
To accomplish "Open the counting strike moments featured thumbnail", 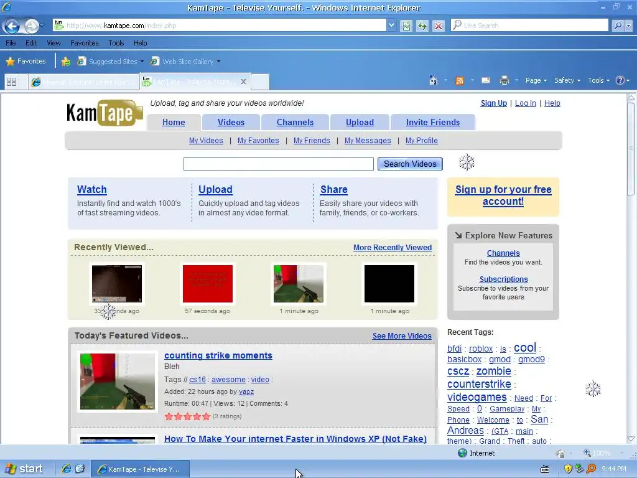I will click(x=118, y=382).
